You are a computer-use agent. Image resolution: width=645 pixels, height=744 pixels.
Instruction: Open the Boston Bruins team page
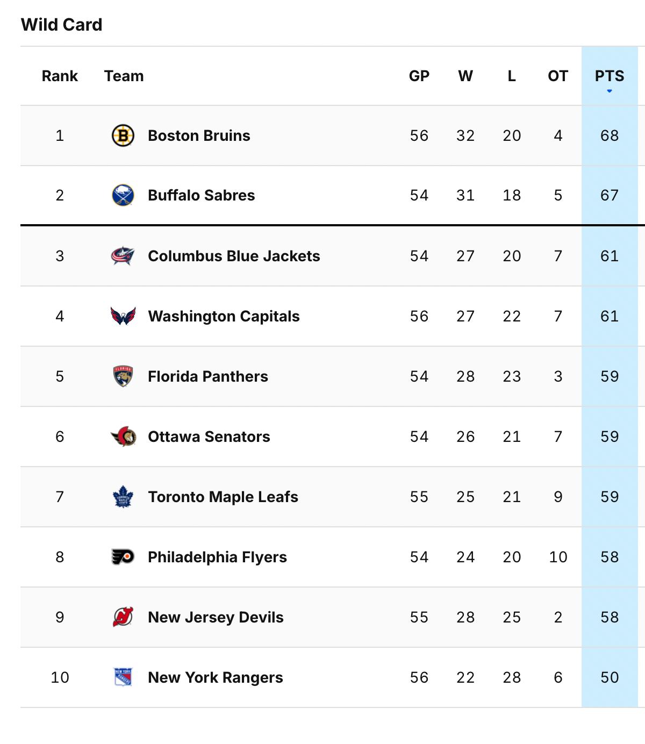198,135
